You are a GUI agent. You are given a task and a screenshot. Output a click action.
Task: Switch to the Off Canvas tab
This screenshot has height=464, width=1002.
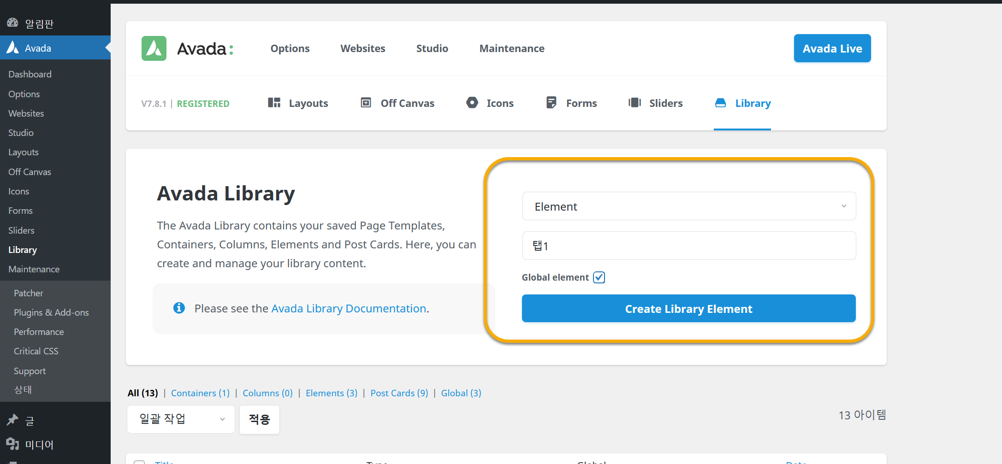[397, 103]
